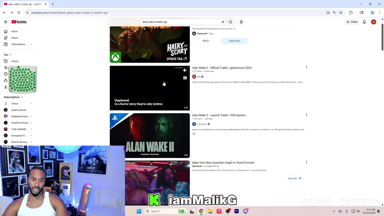This screenshot has height=216, width=384.
Task: Close the alan wake 2 trailer tab
Action: (x=46, y=4)
